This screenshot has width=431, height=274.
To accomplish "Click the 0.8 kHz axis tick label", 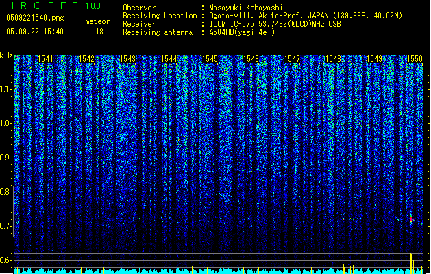I will [5, 192].
